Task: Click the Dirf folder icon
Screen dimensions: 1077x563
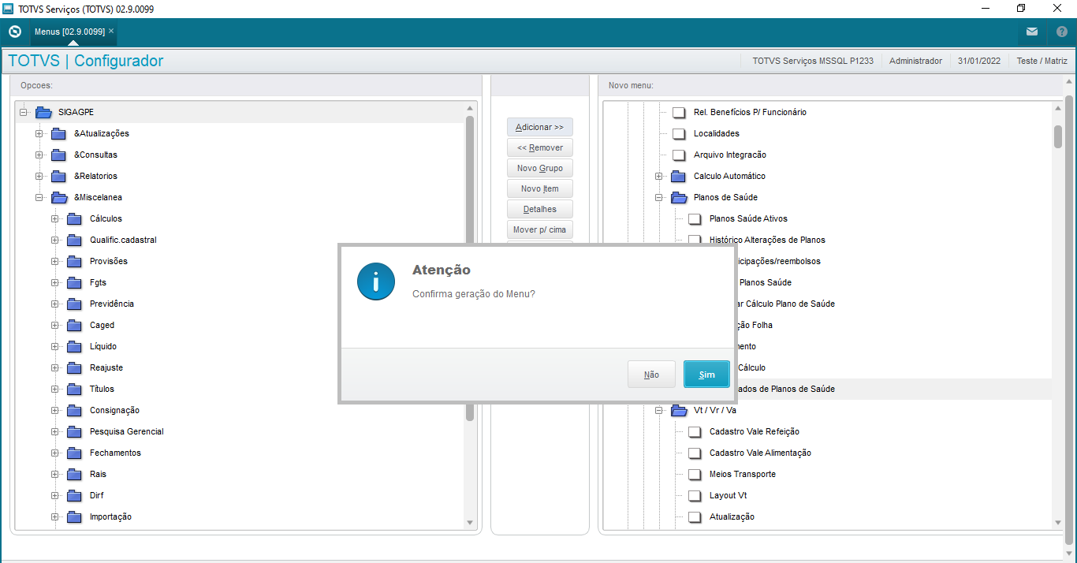Action: (75, 495)
